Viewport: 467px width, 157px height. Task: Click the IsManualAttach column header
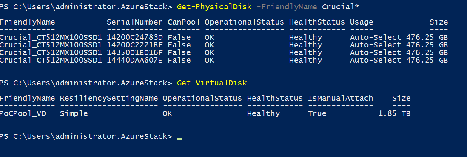point(340,98)
